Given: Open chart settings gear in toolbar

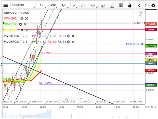Looking at the screenshot, I should coord(153,5).
